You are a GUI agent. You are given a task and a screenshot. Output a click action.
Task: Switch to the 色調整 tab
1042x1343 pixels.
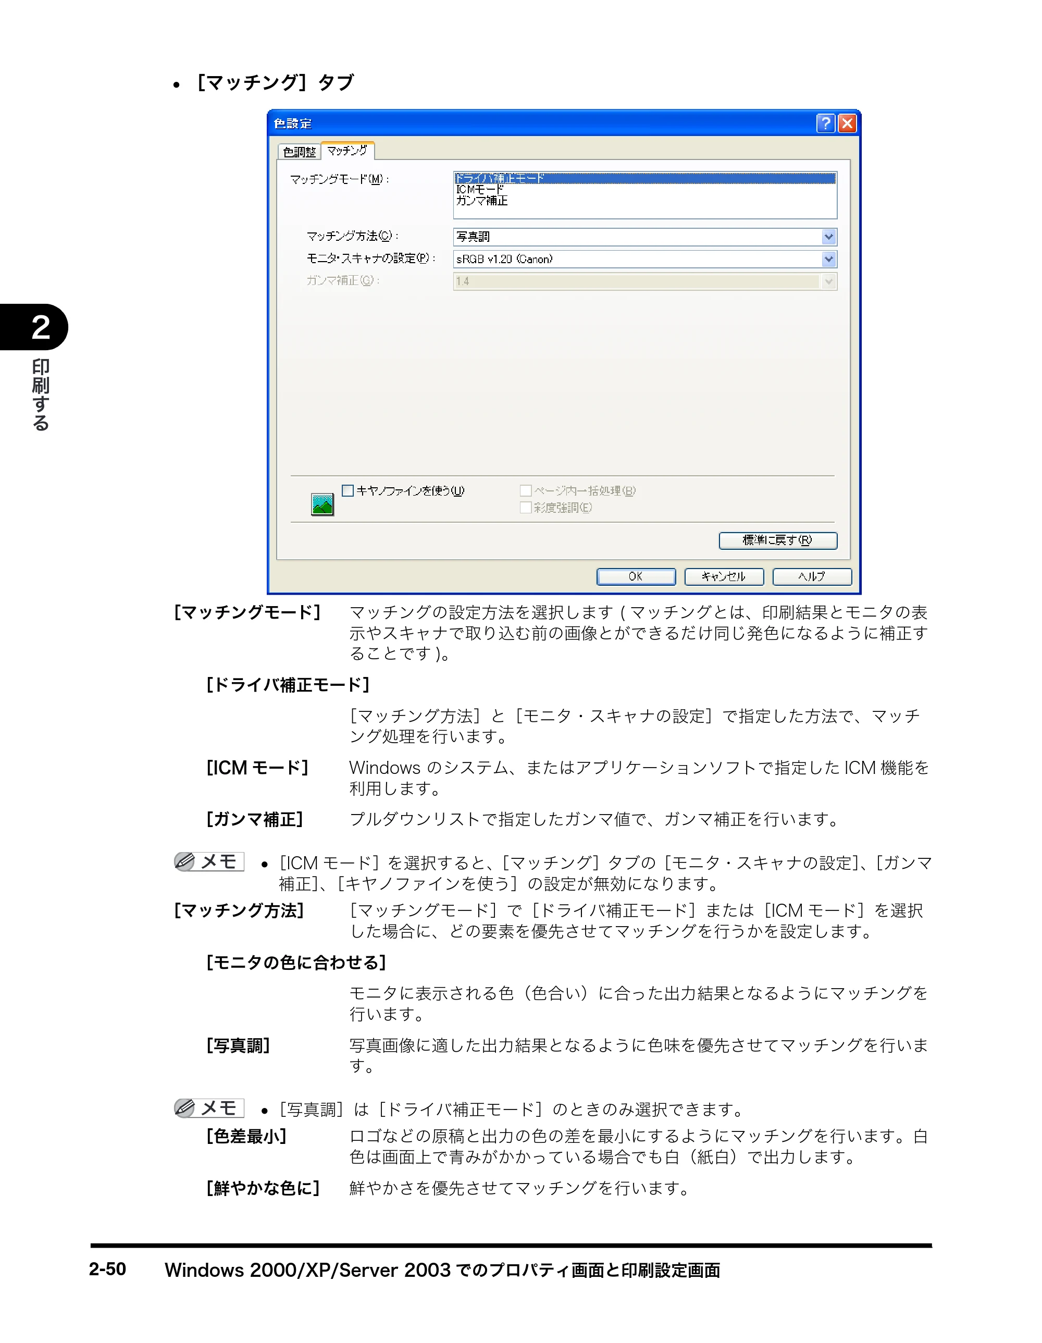tap(299, 151)
